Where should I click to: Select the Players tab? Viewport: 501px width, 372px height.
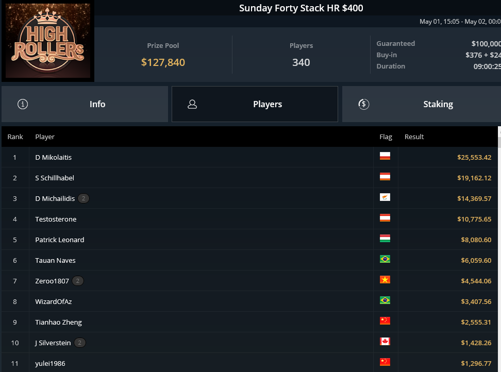point(255,104)
